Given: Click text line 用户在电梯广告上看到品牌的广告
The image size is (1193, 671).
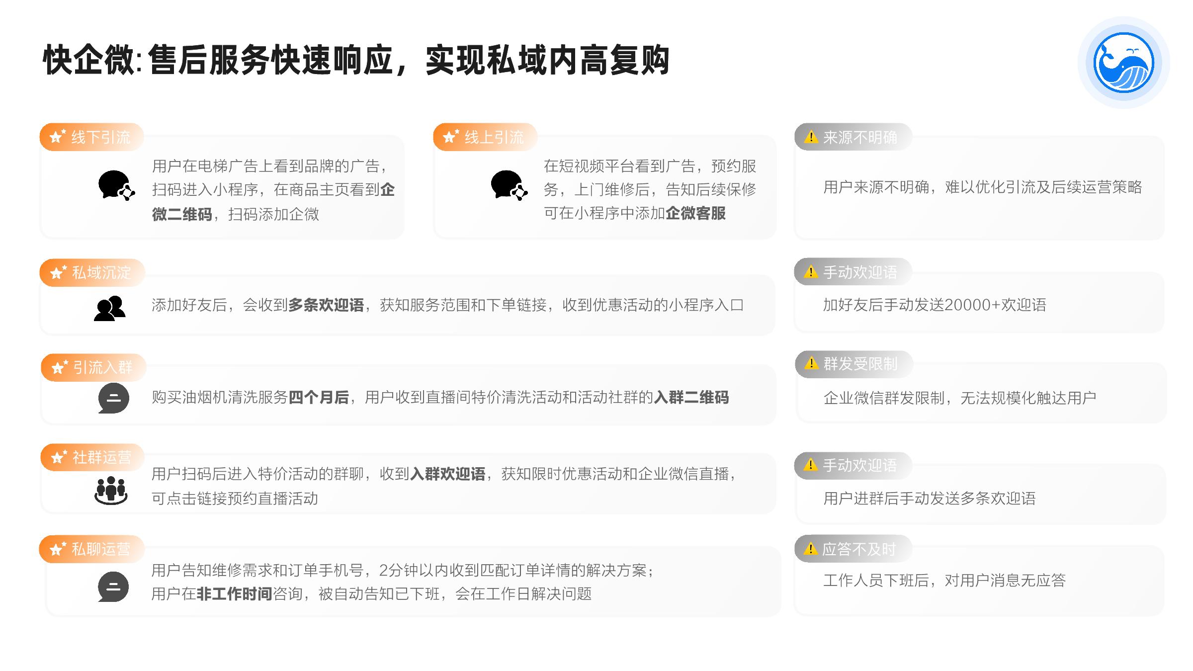Looking at the screenshot, I should 270,166.
